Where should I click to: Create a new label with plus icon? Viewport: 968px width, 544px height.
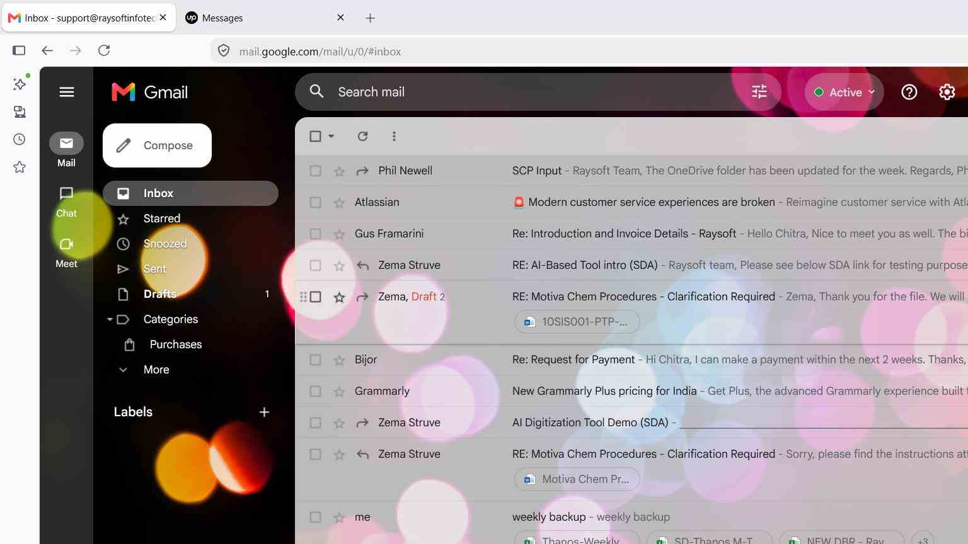point(264,412)
